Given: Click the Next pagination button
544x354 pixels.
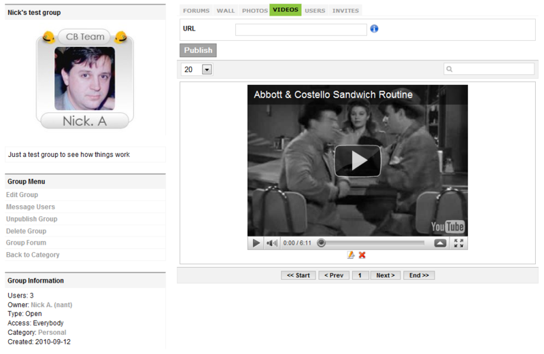Looking at the screenshot, I should [386, 275].
